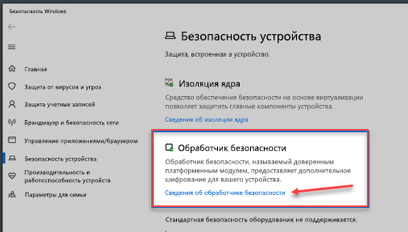Click the family options people icon
This screenshot has height=232, width=408.
[x=12, y=194]
